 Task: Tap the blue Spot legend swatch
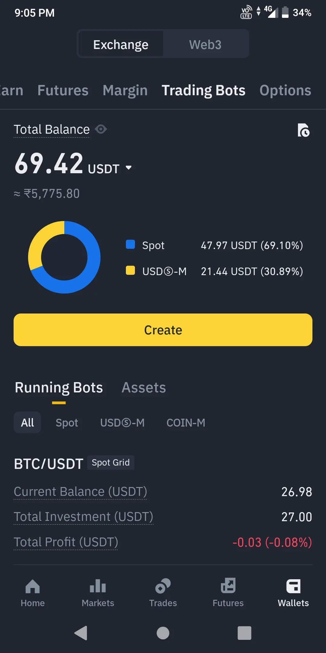click(130, 244)
